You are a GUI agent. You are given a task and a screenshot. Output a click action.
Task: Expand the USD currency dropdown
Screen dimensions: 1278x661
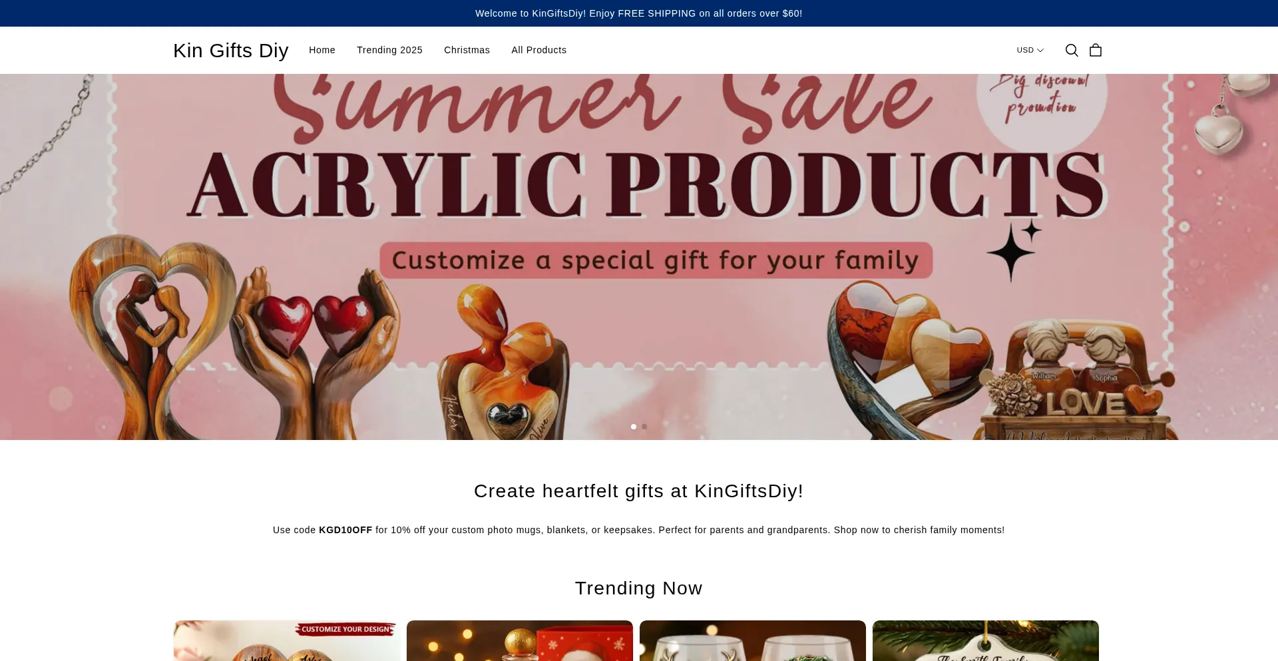click(1030, 51)
